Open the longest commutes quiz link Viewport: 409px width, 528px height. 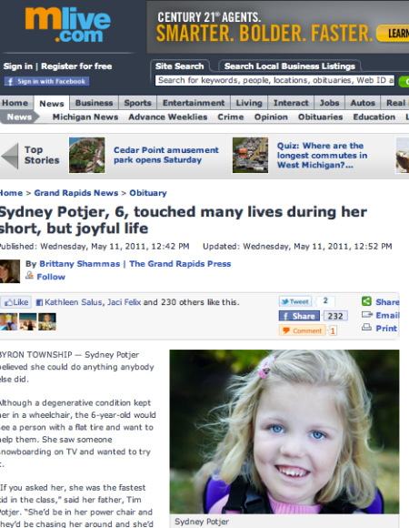pos(322,156)
